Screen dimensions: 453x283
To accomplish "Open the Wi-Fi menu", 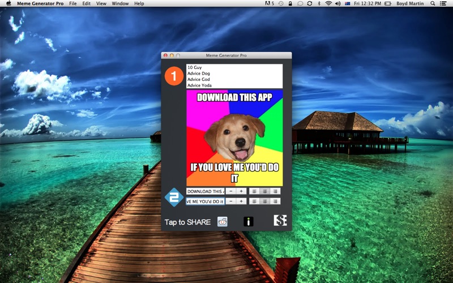I will click(328, 3).
